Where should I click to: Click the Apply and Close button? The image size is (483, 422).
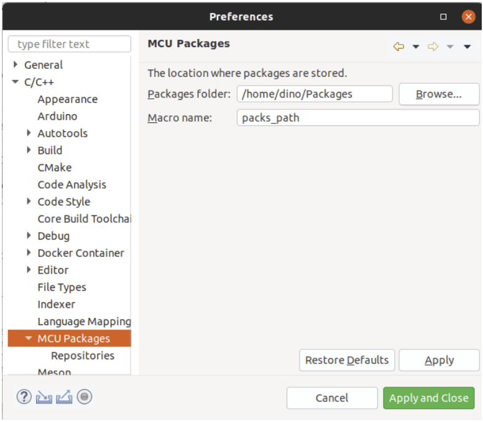[x=428, y=398]
